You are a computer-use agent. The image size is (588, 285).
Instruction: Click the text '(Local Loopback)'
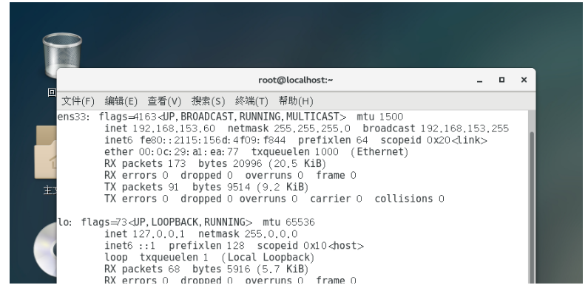pyautogui.click(x=268, y=257)
